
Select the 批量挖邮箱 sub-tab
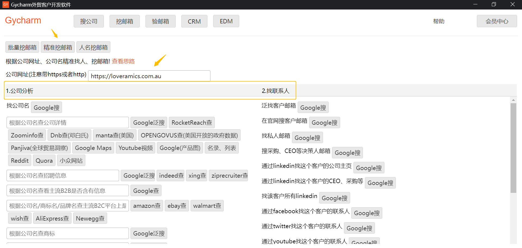click(22, 47)
